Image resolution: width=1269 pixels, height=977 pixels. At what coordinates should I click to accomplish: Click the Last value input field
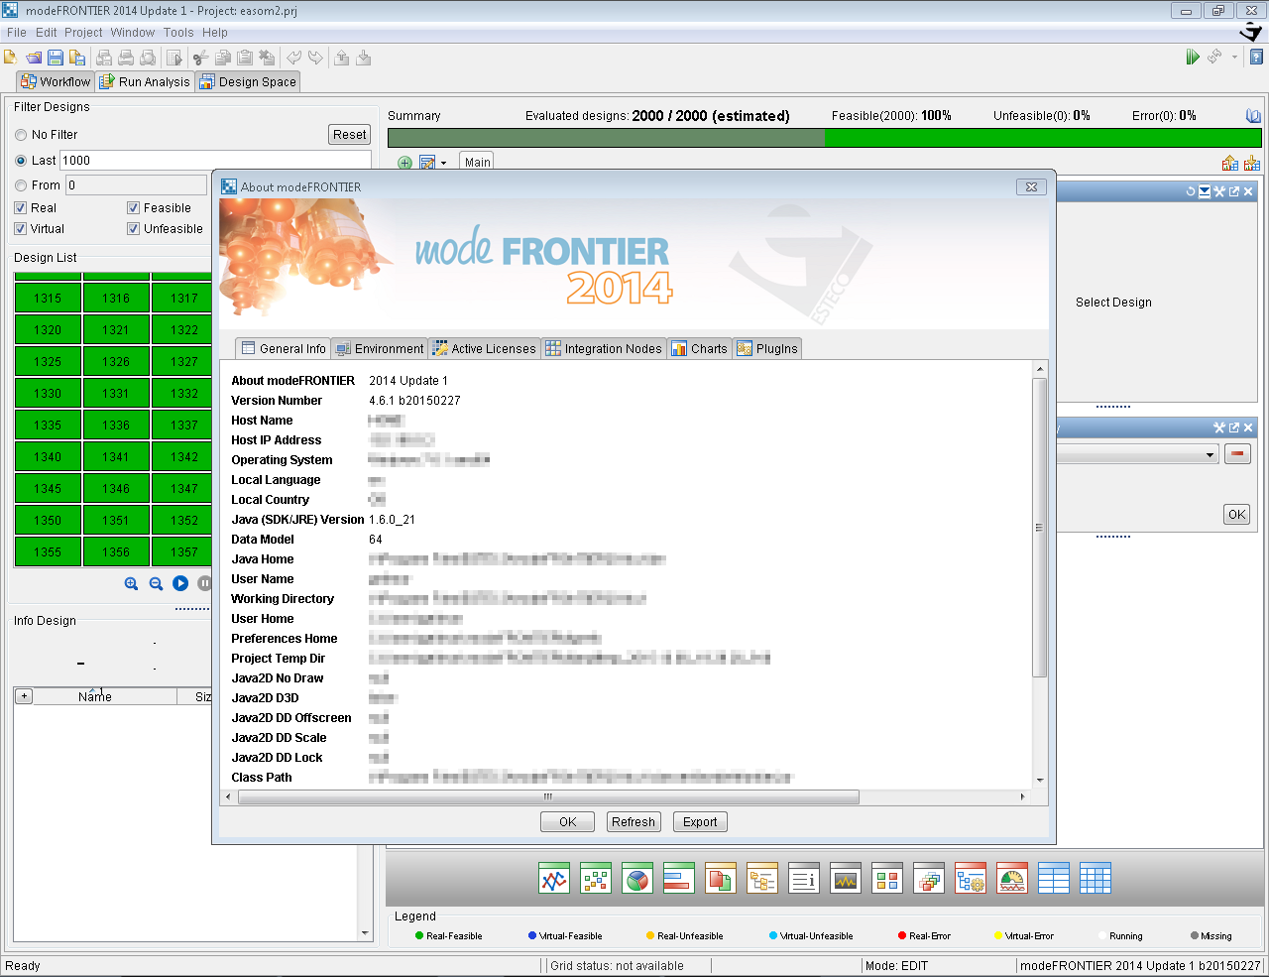pos(215,161)
